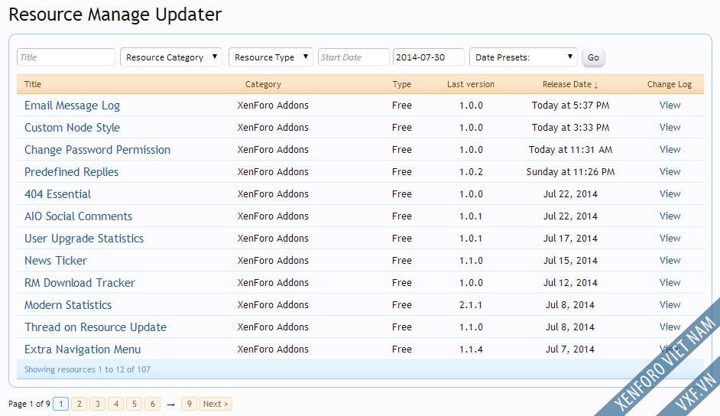
Task: View change log for Thread on Resource Update
Action: (x=670, y=327)
